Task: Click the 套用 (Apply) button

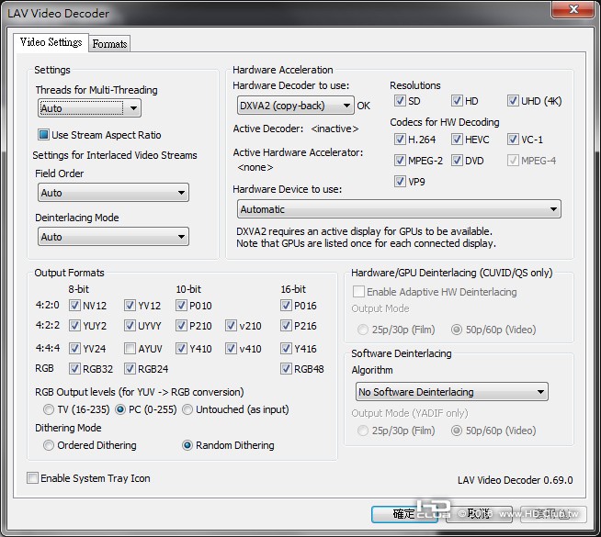Action: coord(553,514)
